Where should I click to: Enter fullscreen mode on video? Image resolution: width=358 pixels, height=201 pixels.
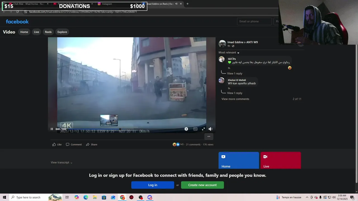point(203,129)
